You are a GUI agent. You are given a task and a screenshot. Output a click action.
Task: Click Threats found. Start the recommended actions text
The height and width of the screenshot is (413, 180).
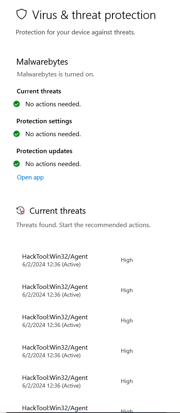point(83,225)
